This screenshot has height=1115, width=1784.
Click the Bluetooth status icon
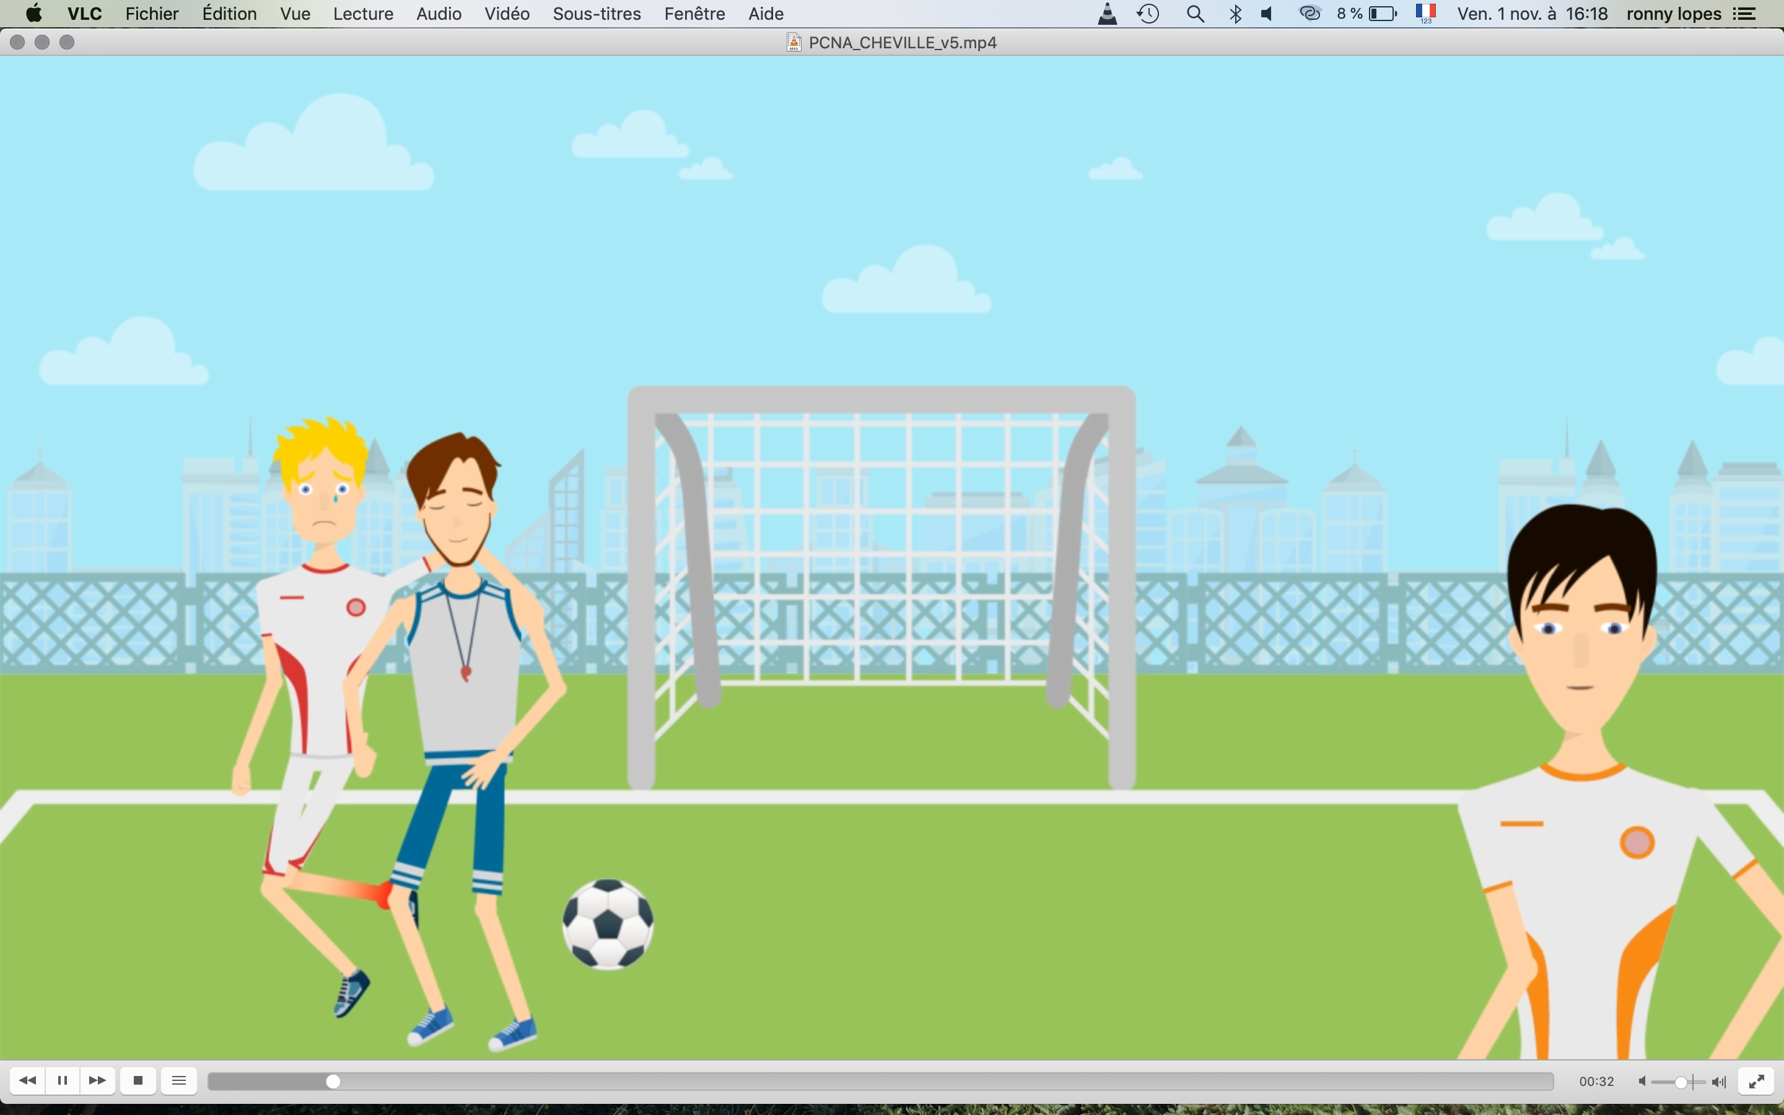[x=1236, y=13]
